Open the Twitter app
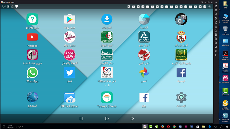Viewport: 230px width, 129px height. point(69,73)
